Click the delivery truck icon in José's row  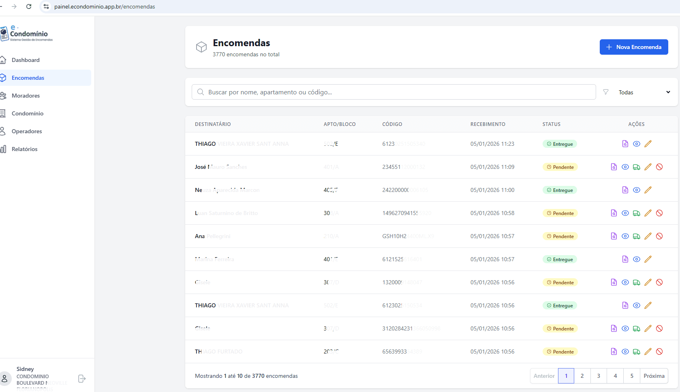pos(637,167)
